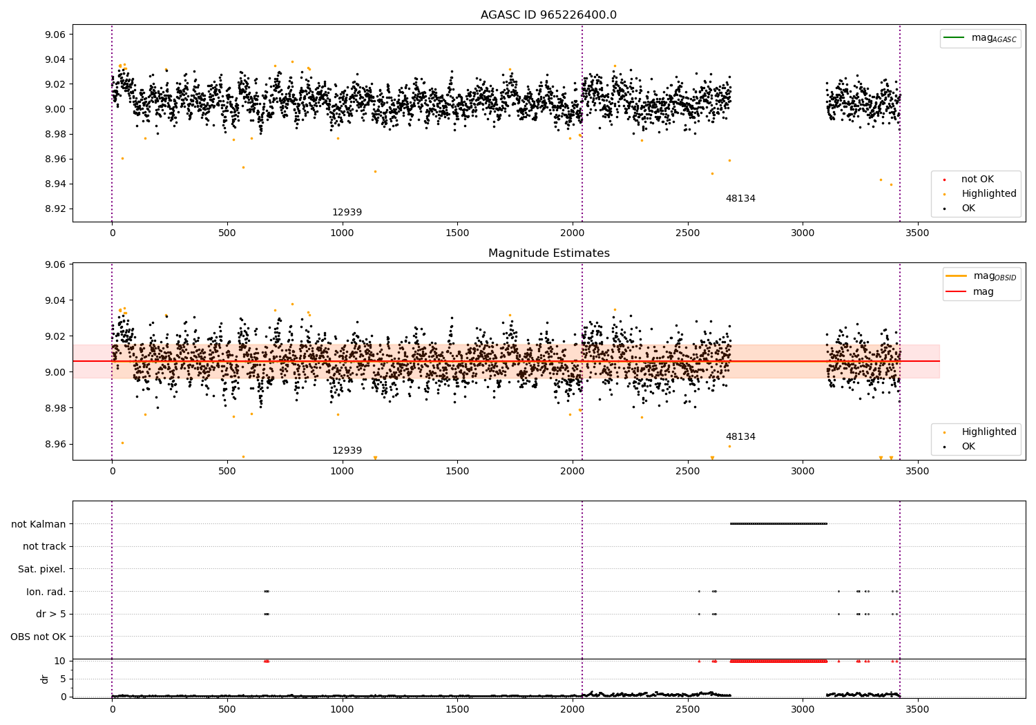The image size is (1036, 725).
Task: Click '48134' in the Magnitude Estimates plot
Action: (740, 437)
